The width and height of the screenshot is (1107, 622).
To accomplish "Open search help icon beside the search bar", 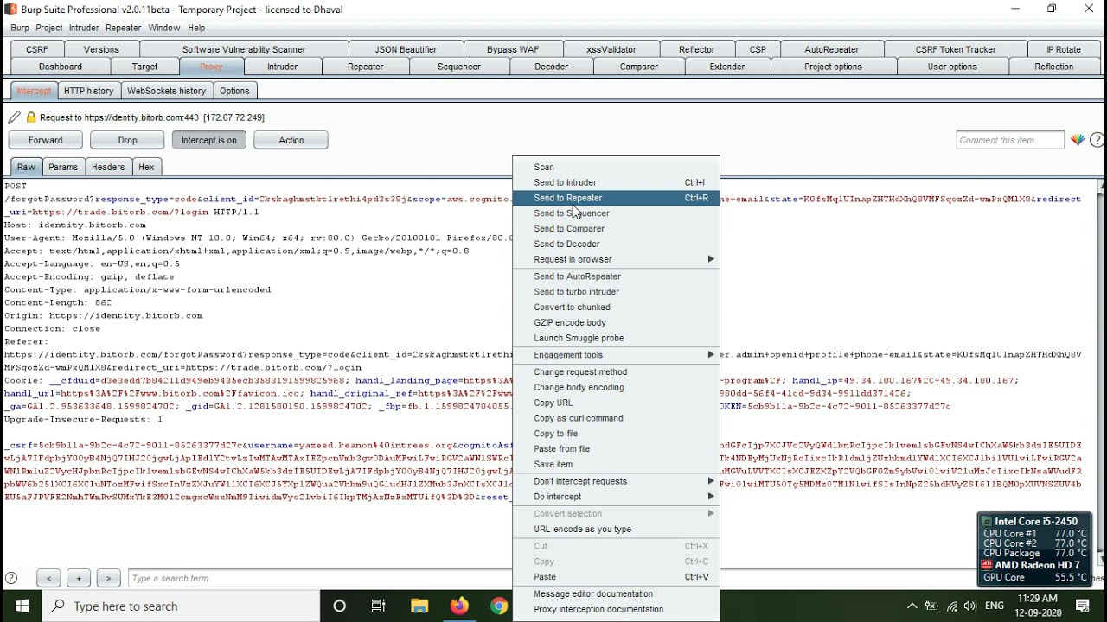I will (12, 579).
